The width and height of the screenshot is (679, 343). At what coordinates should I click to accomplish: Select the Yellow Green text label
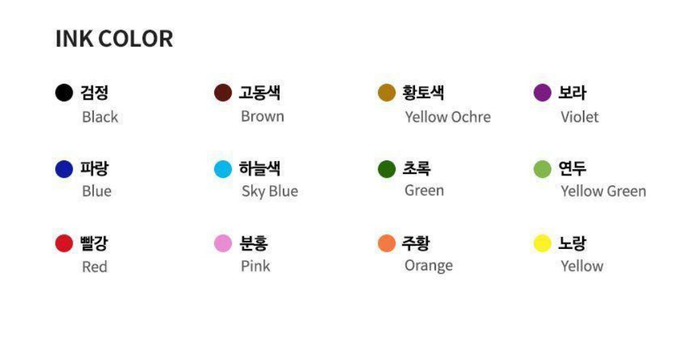603,191
